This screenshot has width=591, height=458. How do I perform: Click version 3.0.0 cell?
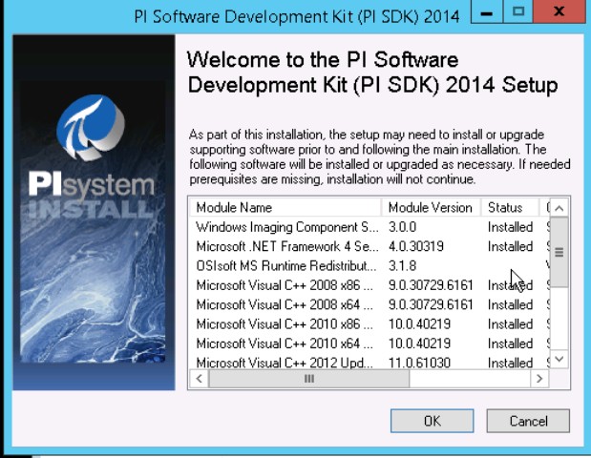coord(402,227)
